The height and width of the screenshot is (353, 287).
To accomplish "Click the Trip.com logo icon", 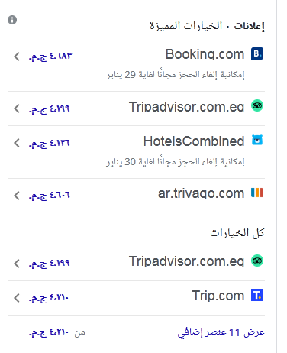I will 257,295.
